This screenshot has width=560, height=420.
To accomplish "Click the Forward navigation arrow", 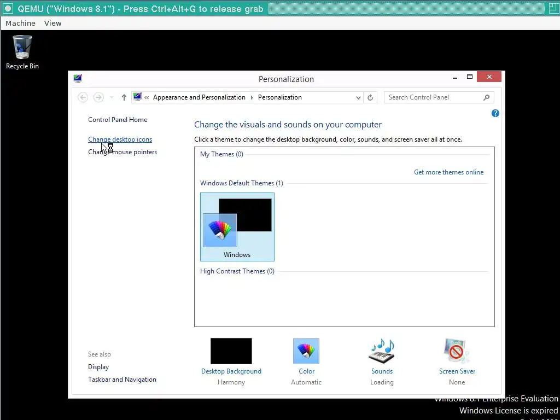I will (98, 97).
